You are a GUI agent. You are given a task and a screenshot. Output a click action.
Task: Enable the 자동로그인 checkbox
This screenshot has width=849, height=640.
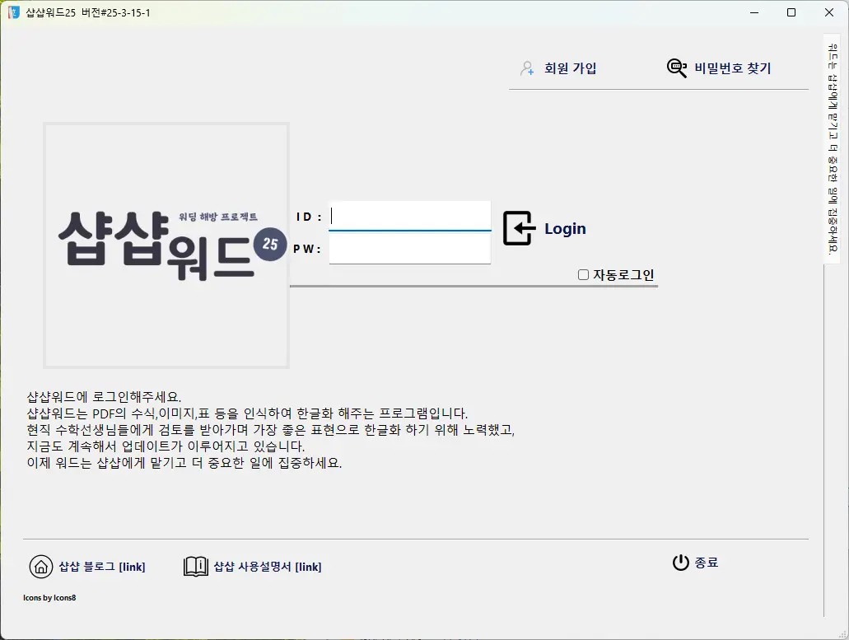click(583, 274)
